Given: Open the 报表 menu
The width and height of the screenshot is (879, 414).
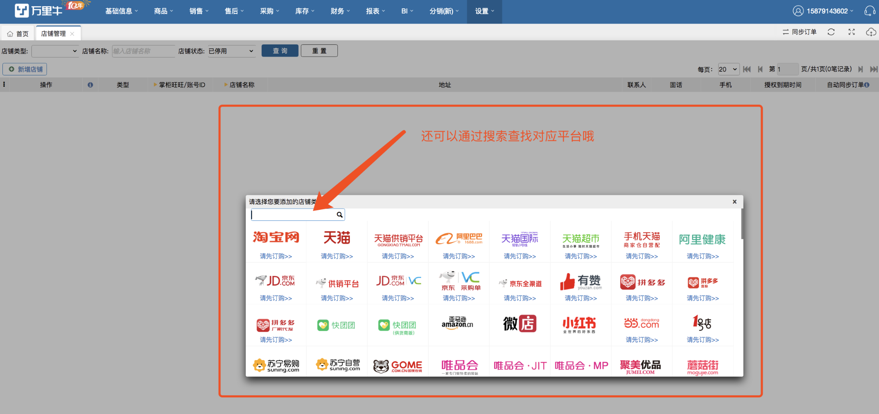Looking at the screenshot, I should pyautogui.click(x=375, y=11).
